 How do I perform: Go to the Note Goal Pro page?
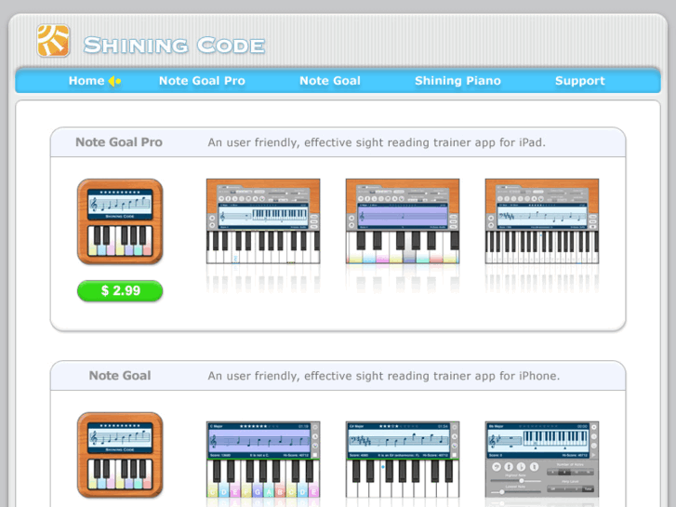[x=202, y=81]
